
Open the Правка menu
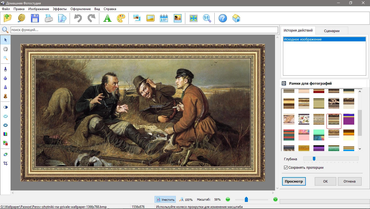tap(19, 9)
